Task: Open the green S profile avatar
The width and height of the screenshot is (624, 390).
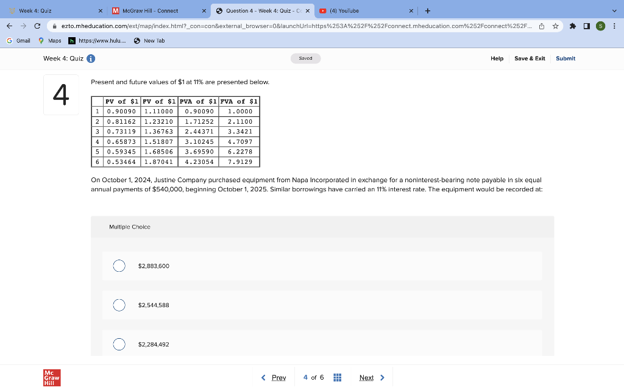Action: click(600, 26)
